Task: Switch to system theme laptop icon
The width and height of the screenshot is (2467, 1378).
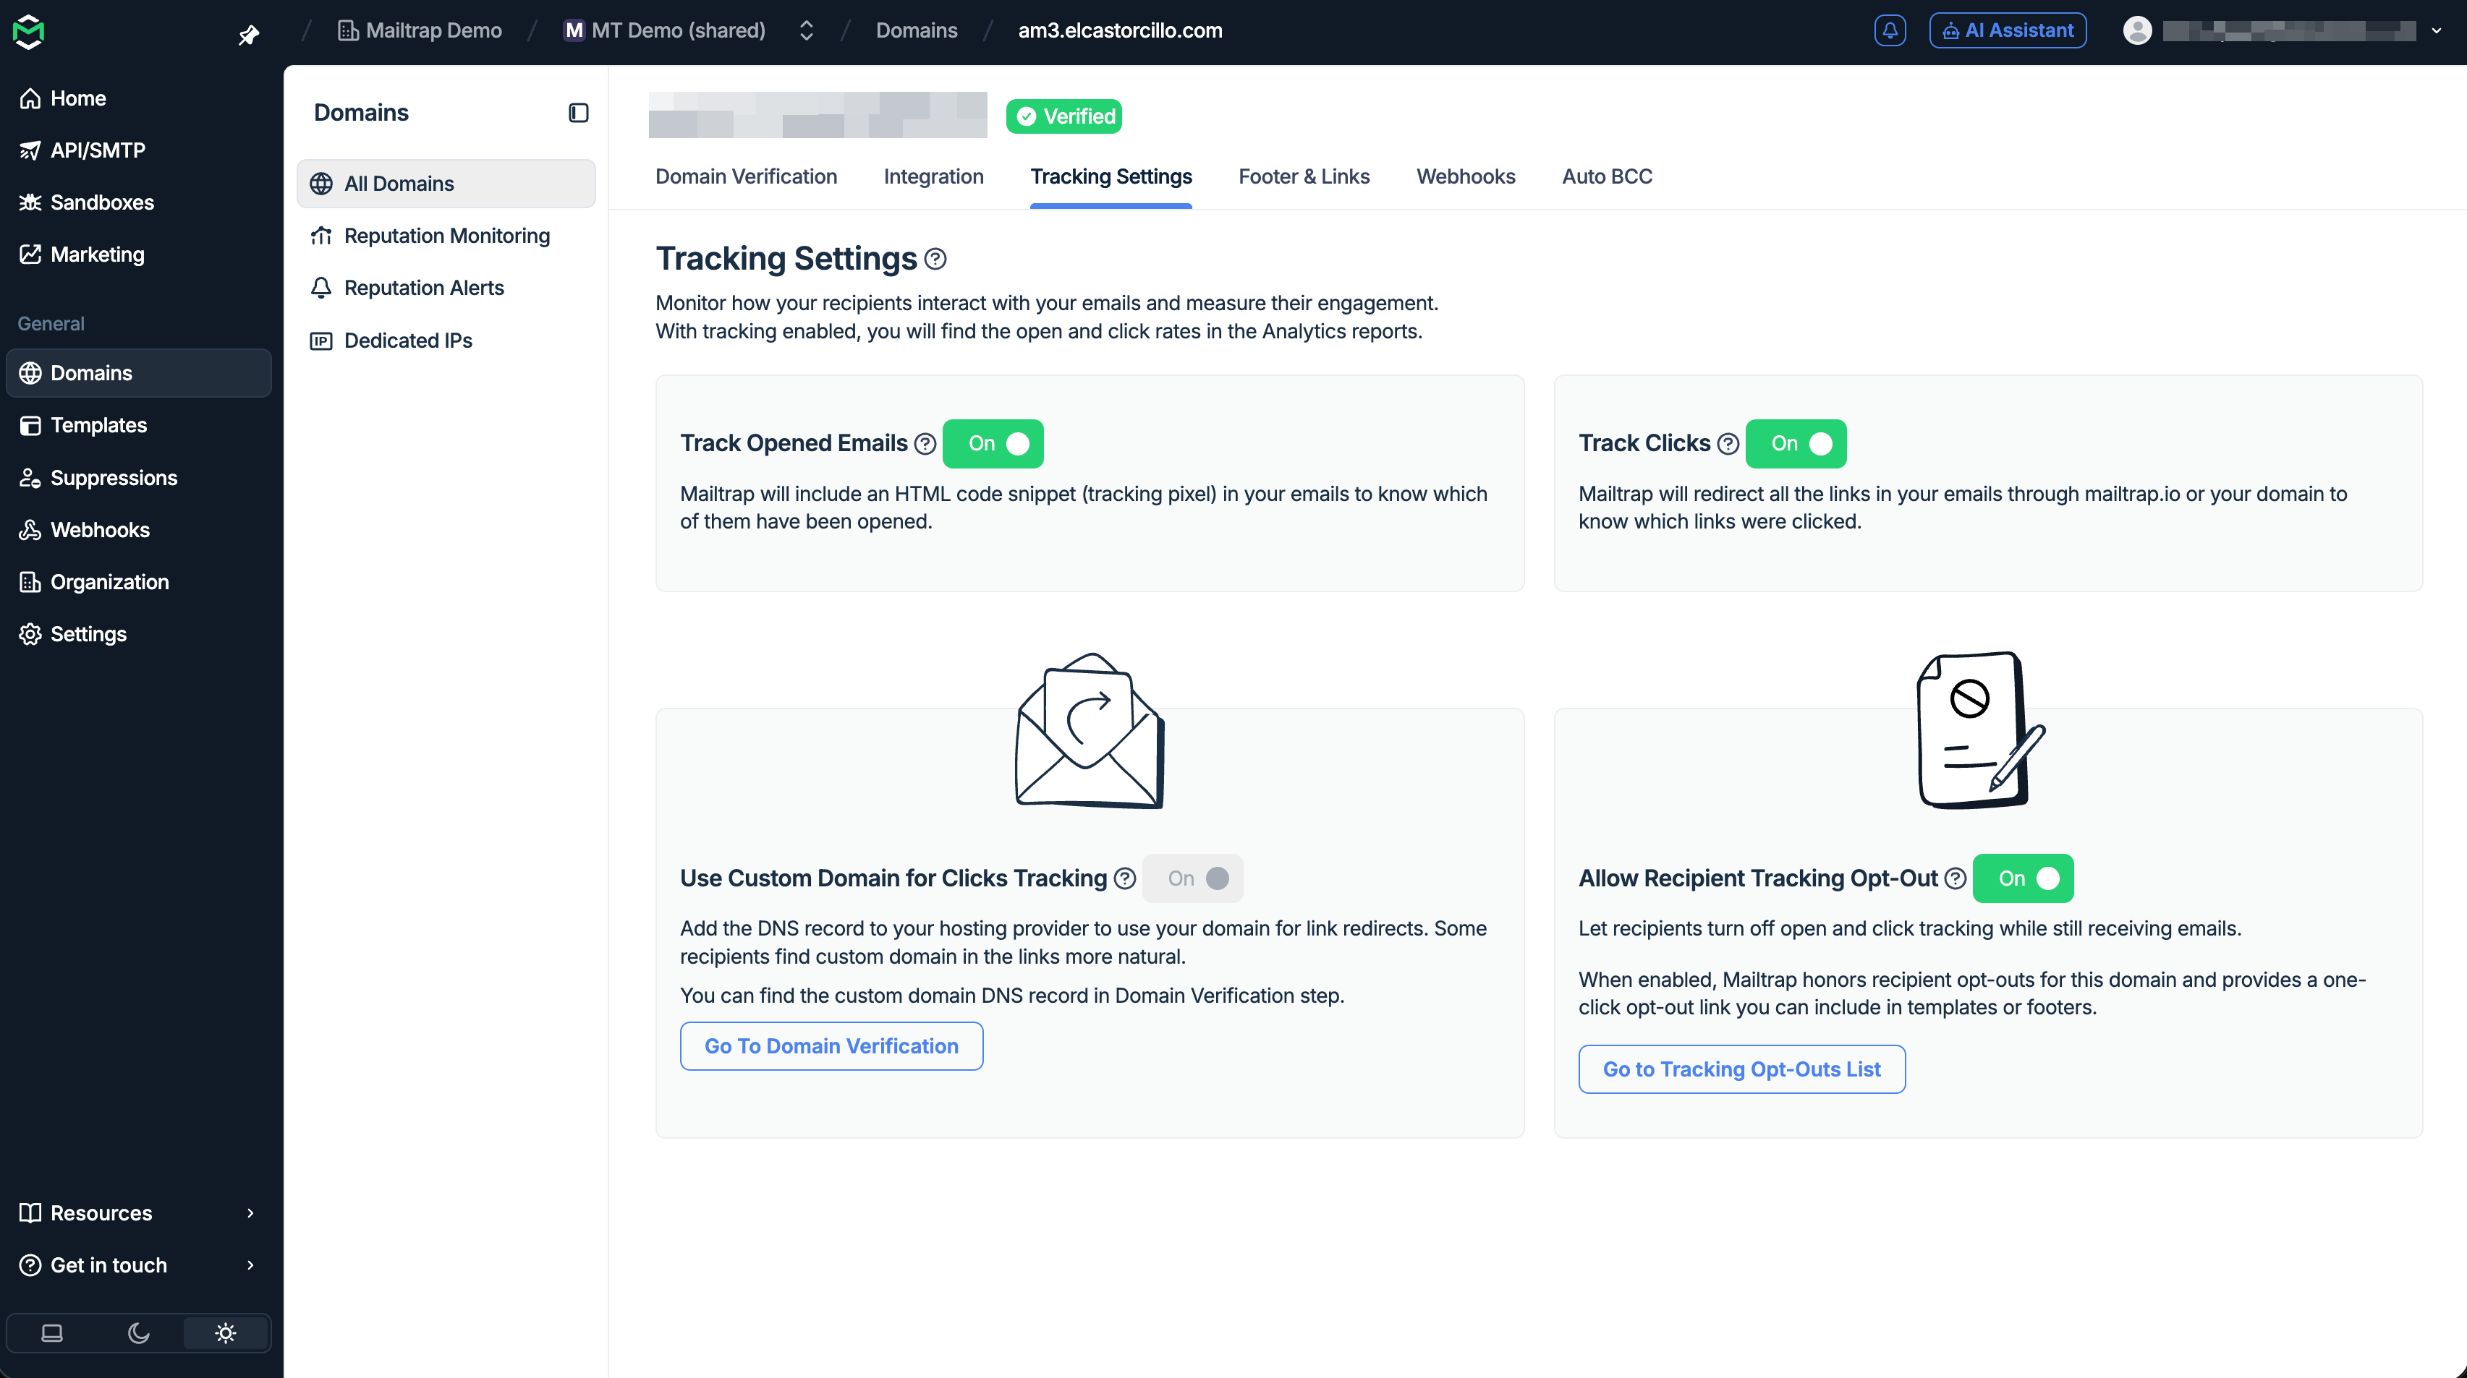Action: point(51,1333)
